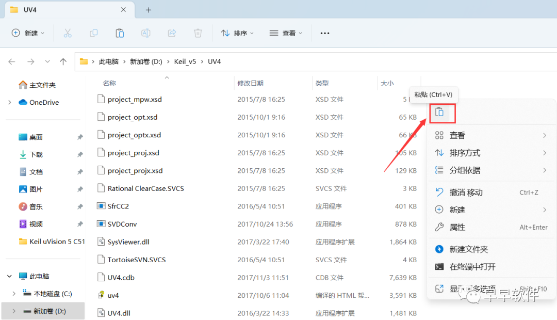Open the 新建 dropdown in toolbar
557x320 pixels.
coord(28,33)
